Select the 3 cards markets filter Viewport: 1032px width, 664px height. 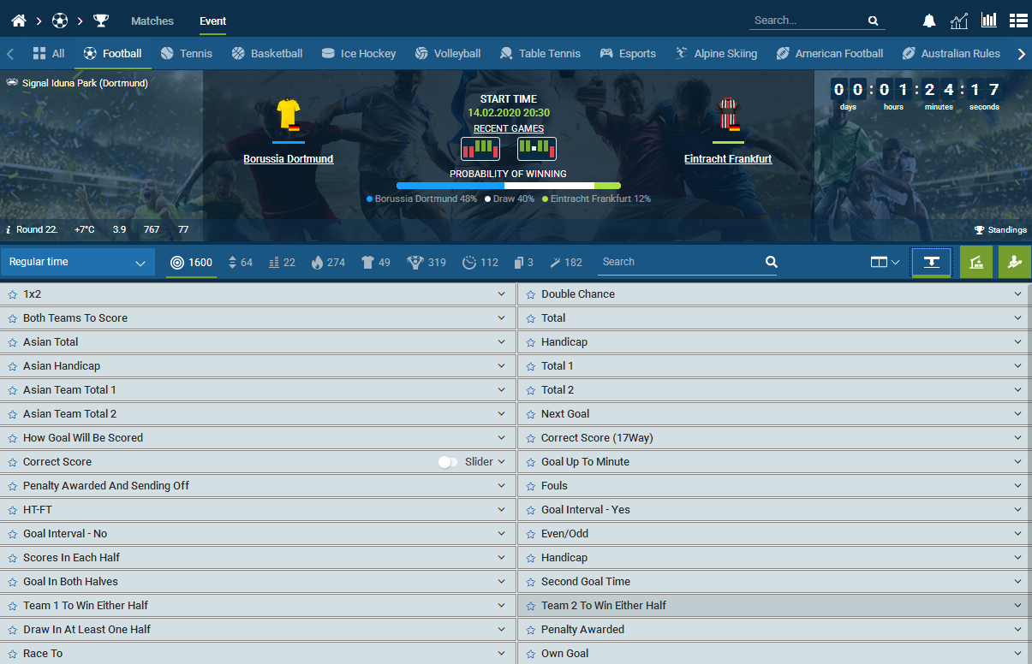[x=523, y=263]
